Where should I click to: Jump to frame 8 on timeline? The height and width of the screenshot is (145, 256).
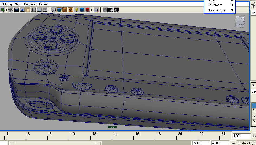[50, 134]
